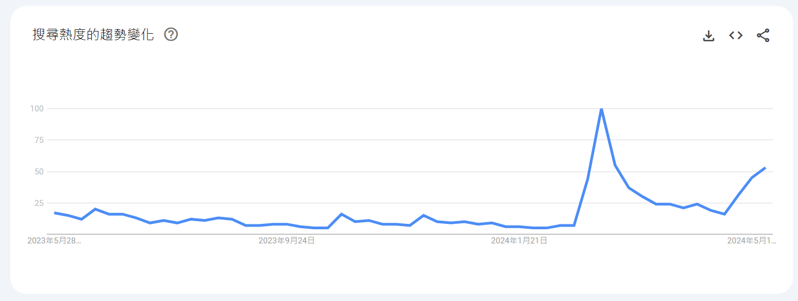Click the chart title 搜尋熱度的趨勢變化

[93, 35]
